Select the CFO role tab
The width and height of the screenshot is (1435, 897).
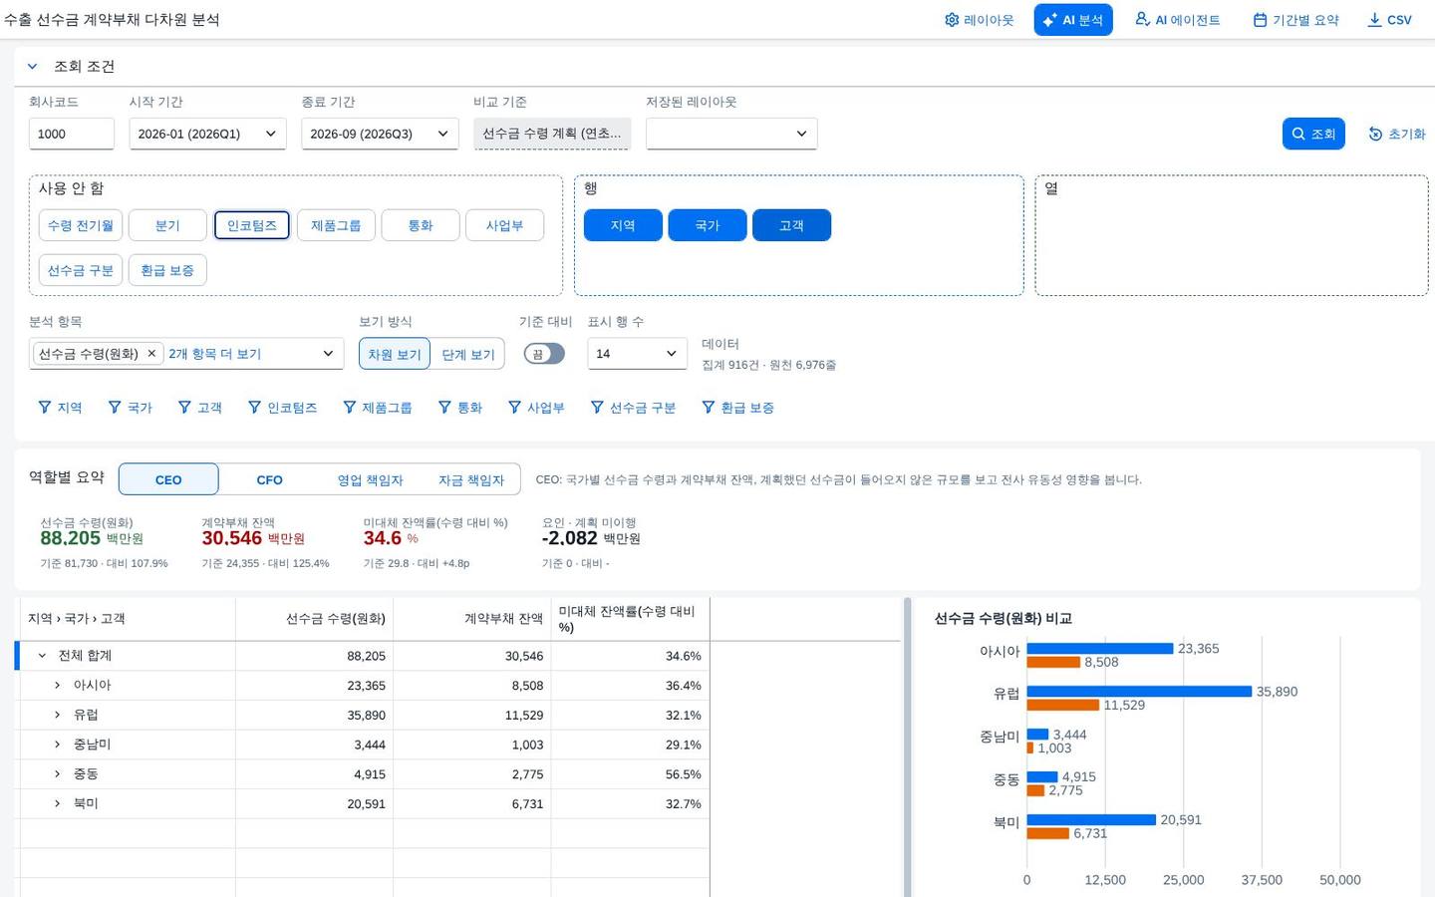(x=269, y=479)
